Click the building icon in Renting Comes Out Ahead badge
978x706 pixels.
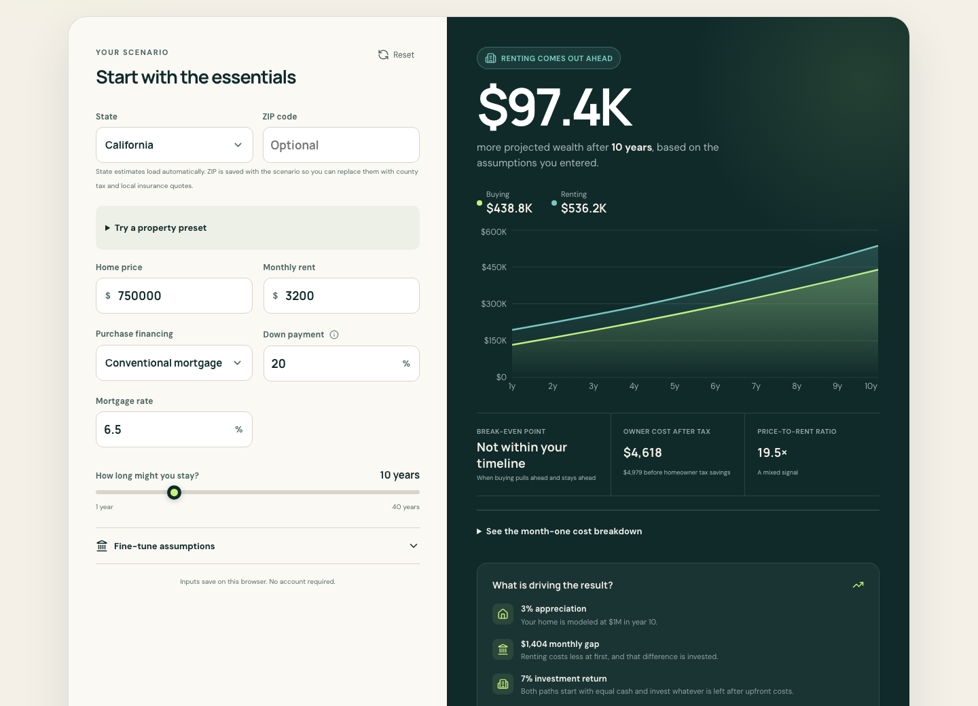point(491,58)
